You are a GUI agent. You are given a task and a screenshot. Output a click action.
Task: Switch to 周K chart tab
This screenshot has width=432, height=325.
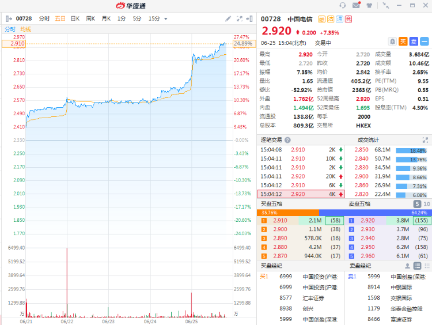point(90,18)
